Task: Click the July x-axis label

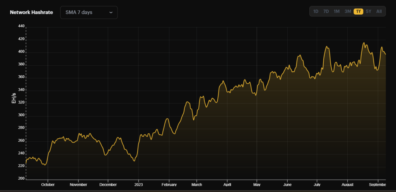Action: pyautogui.click(x=317, y=185)
